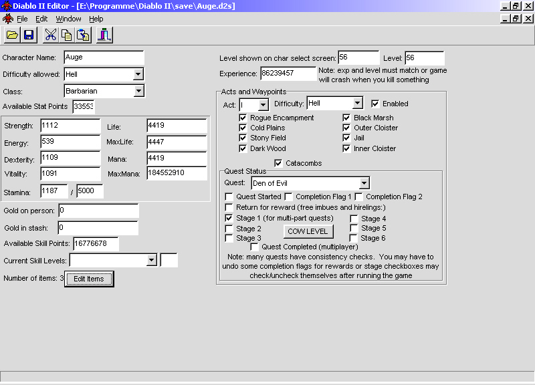Click the Character Name field
The height and width of the screenshot is (385, 535).
pos(104,57)
